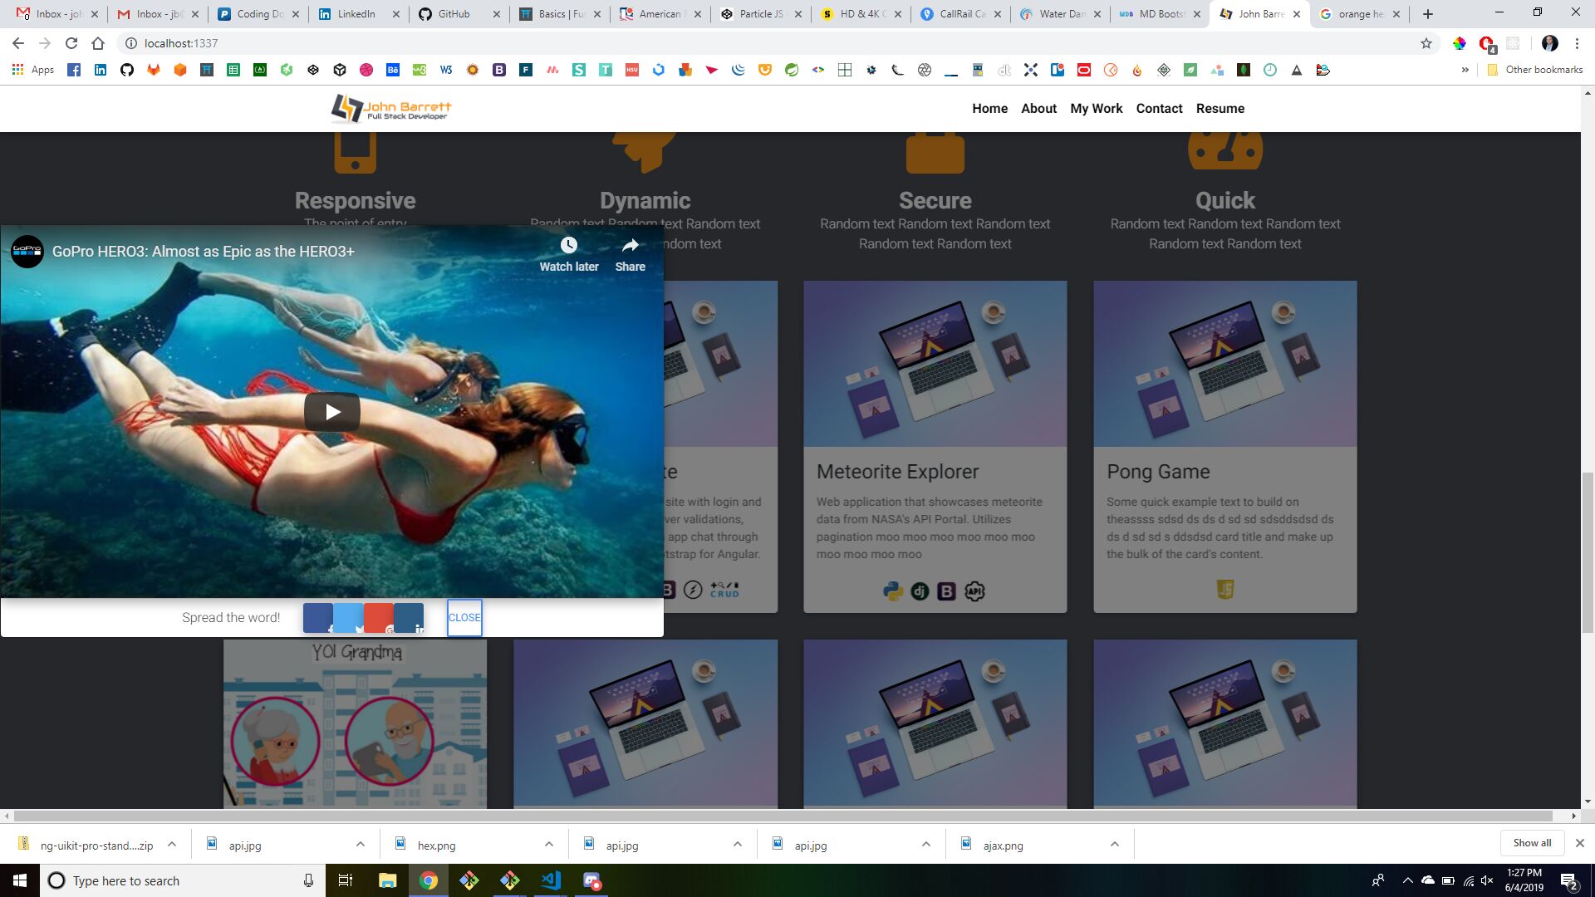Open the Facebook bookmark
1595x897 pixels.
point(74,70)
